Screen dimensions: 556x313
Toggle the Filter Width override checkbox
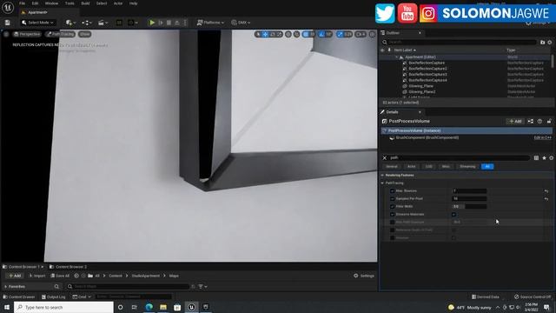click(392, 207)
